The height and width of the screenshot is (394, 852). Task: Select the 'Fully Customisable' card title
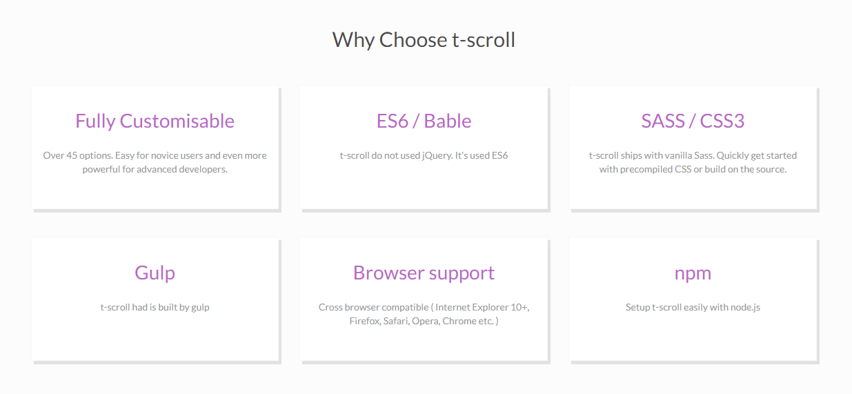click(155, 121)
